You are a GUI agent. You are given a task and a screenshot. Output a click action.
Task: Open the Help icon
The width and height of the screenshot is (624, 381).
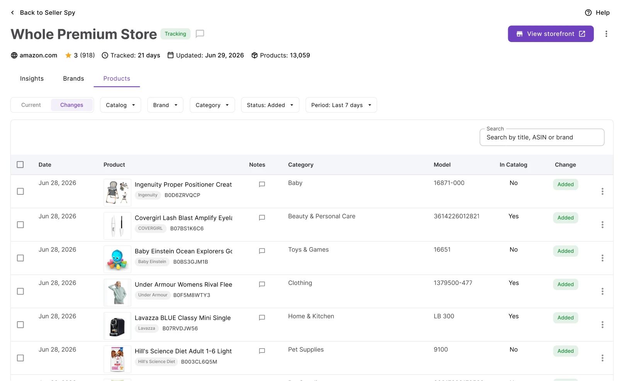[588, 13]
